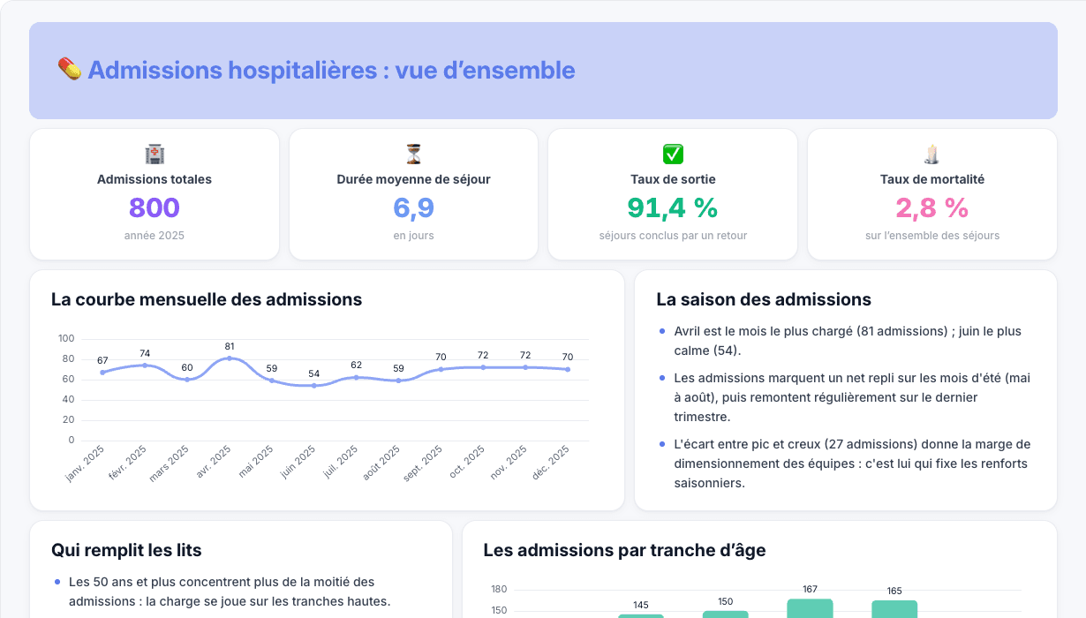Click the bullet starting 'Avril est le mois le plus chargé'
Image resolution: width=1086 pixels, height=618 pixels.
pos(848,341)
